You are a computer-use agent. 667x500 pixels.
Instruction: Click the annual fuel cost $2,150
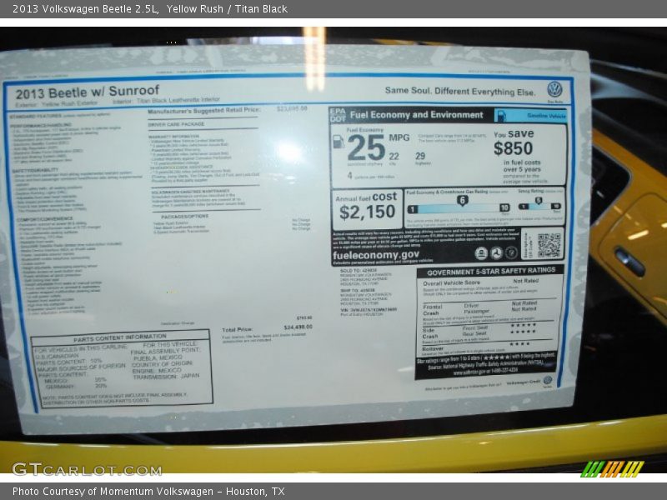(x=367, y=212)
